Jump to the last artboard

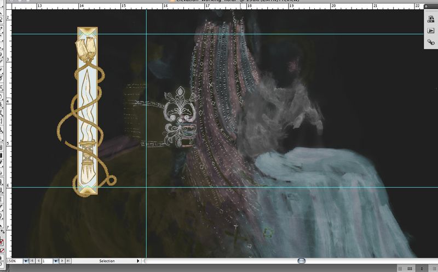pos(68,260)
